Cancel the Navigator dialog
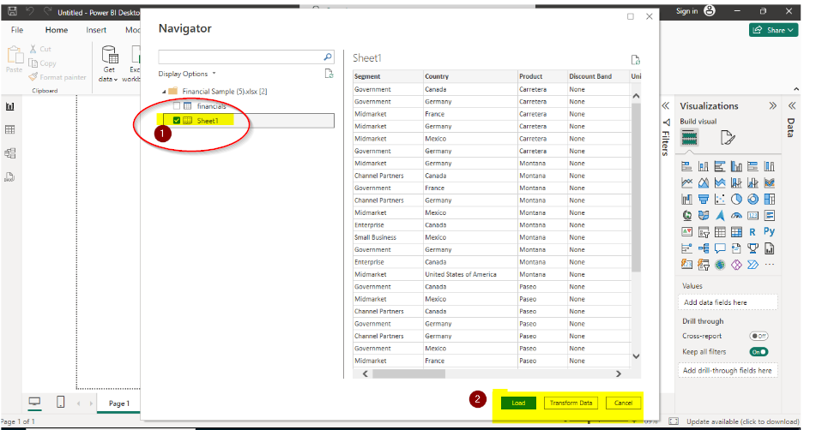This screenshot has width=822, height=430. (623, 403)
